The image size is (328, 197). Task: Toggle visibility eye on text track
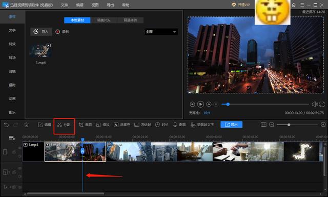pos(19,187)
